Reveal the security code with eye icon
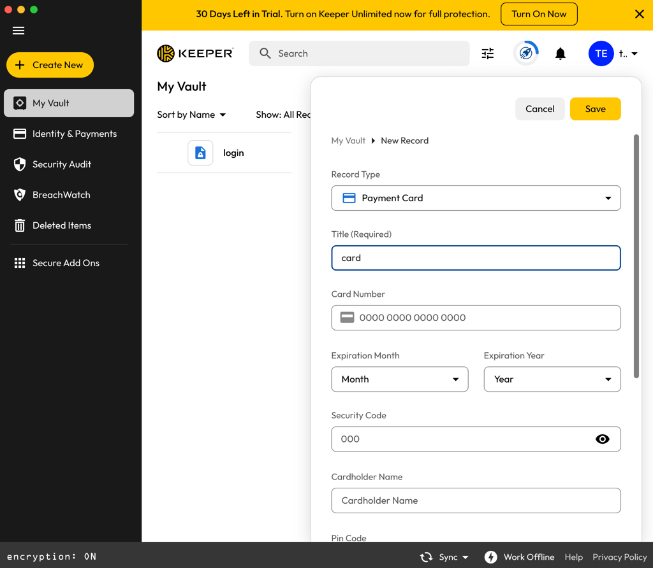This screenshot has width=653, height=568. (602, 439)
